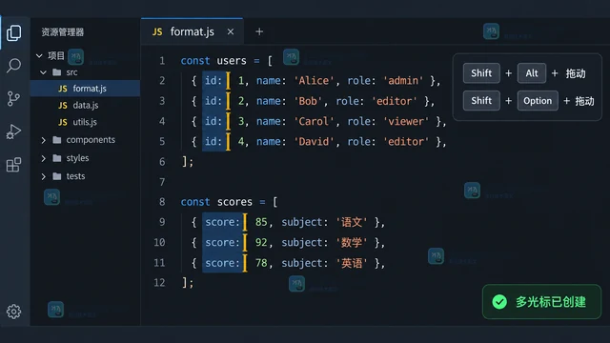Click the Option key hint
Viewport: 610px width, 343px height.
(x=538, y=101)
